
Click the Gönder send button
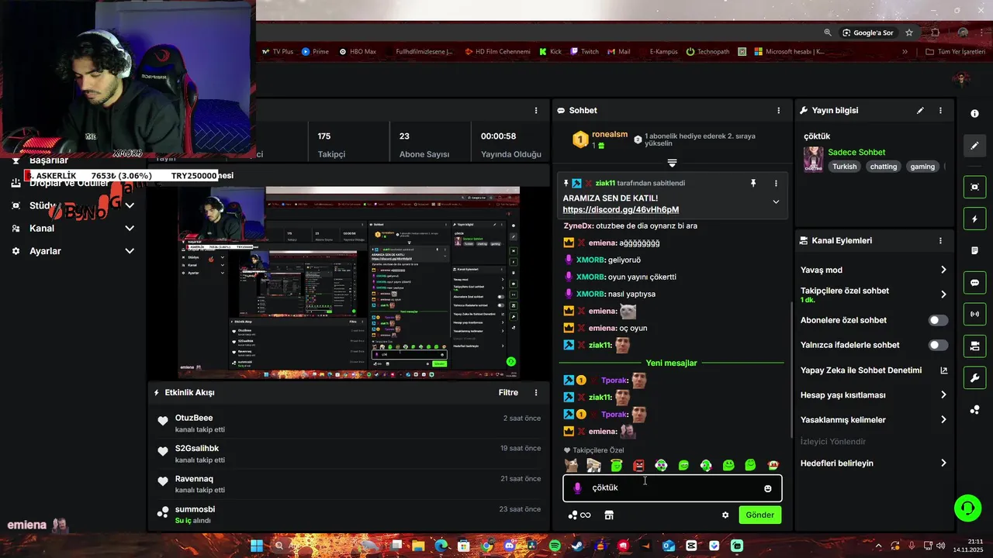click(759, 515)
